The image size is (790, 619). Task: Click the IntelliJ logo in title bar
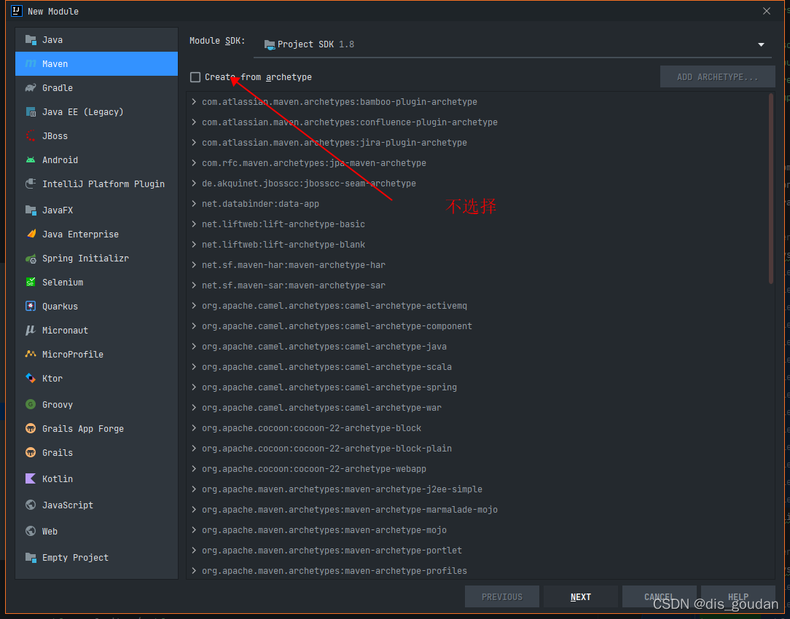[x=17, y=11]
